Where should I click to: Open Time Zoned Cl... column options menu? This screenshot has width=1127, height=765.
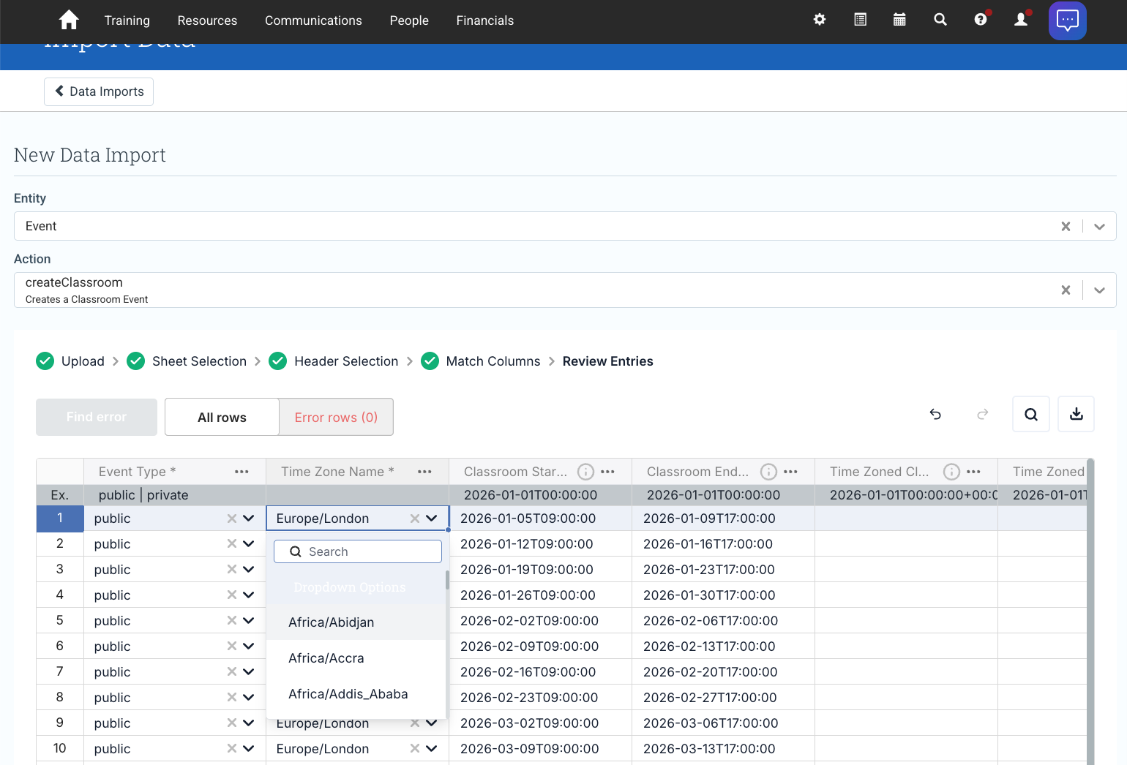973,472
